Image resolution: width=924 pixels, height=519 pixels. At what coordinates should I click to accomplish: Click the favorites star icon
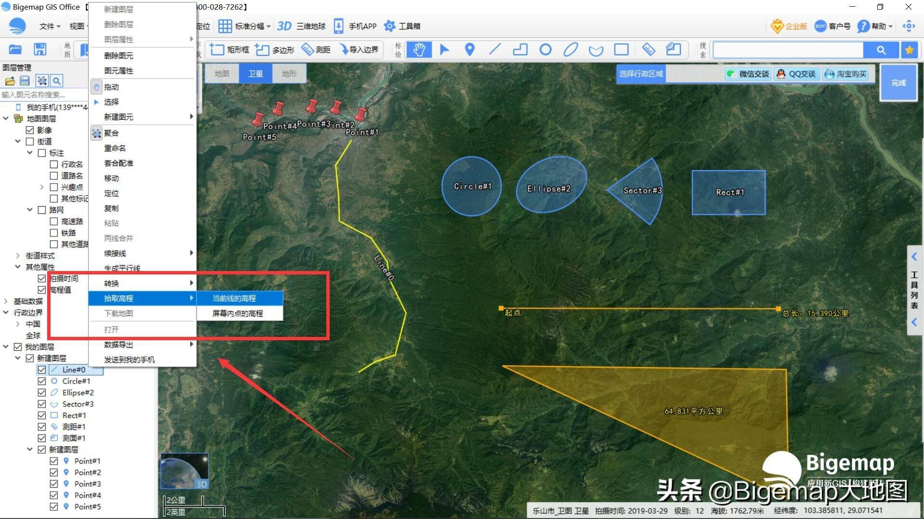909,50
